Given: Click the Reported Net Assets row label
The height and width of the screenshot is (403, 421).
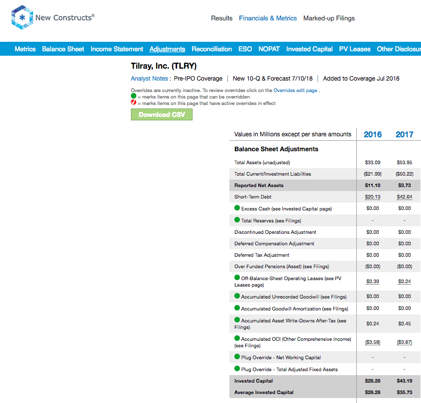Looking at the screenshot, I should point(259,186).
